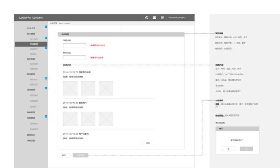Click the 联系方式 input field
The image size is (280, 168).
click(74, 58)
